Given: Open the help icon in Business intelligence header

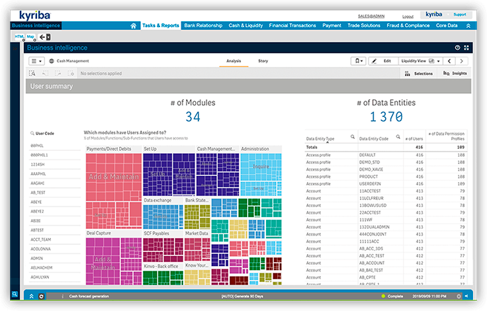Looking at the screenshot, I should tap(457, 48).
